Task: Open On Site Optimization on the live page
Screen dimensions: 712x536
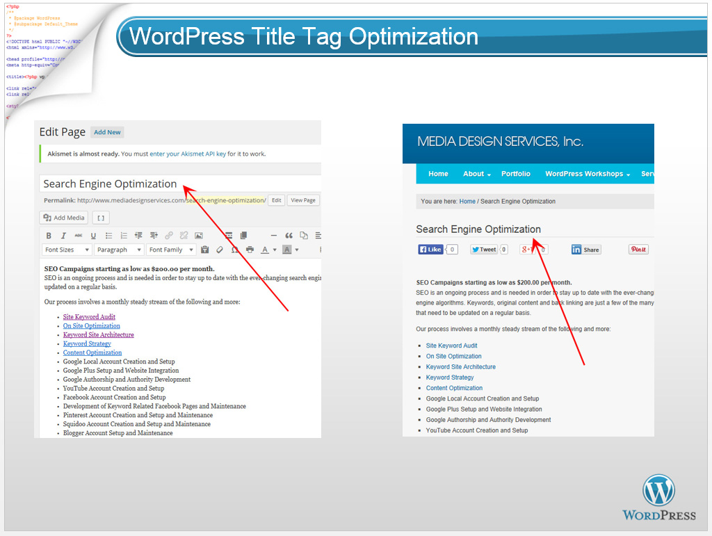Action: [453, 356]
